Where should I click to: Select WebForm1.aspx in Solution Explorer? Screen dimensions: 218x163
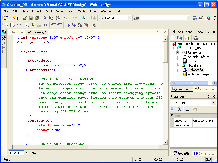(198, 74)
